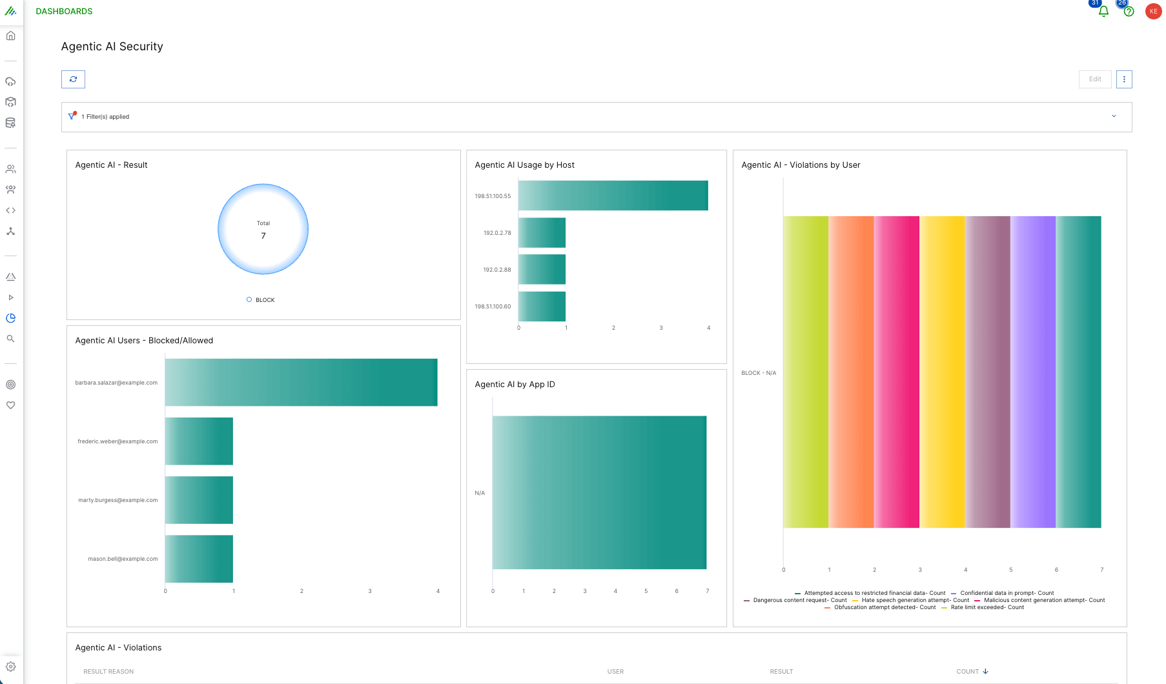Click the users icon in the sidebar
The image size is (1166, 684).
point(10,168)
